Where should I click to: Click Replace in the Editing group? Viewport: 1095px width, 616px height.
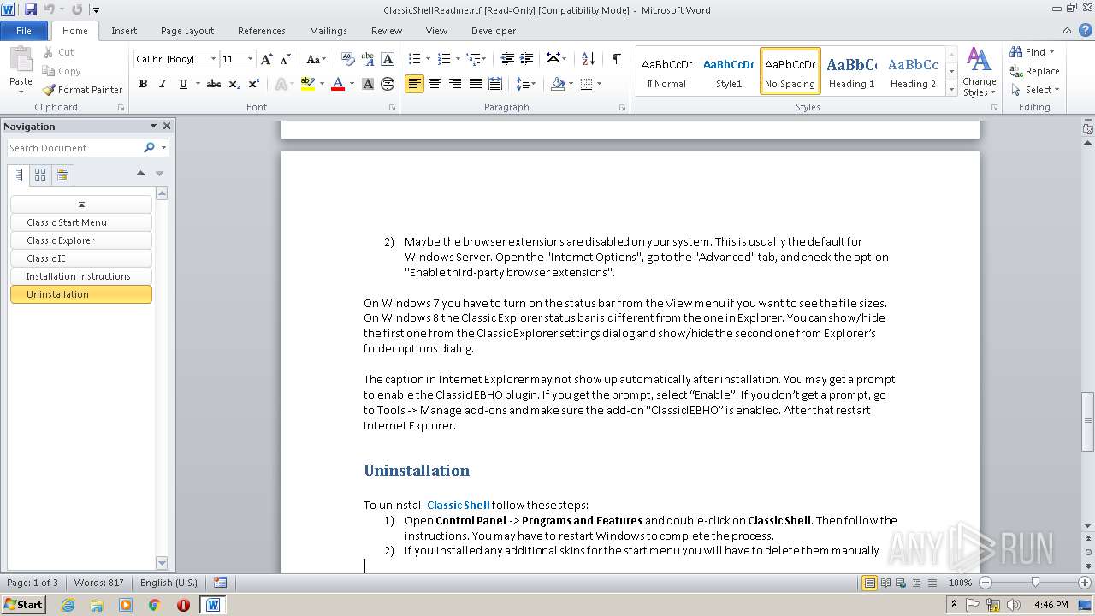pos(1035,71)
